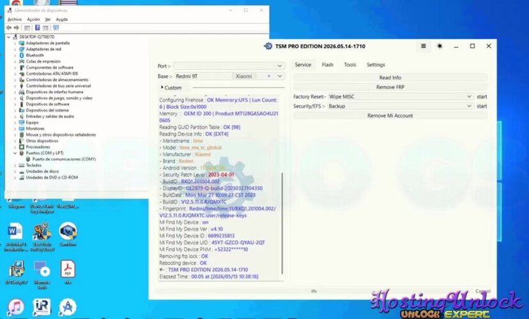Viewport: 529px width, 319px height.
Task: Click Rebooting device : OK log line
Action: coord(183,263)
